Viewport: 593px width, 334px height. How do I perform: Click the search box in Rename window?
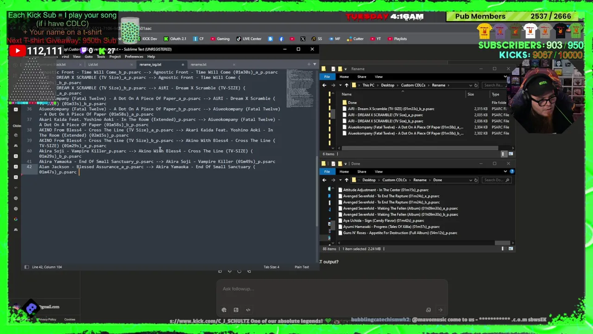coord(495,85)
